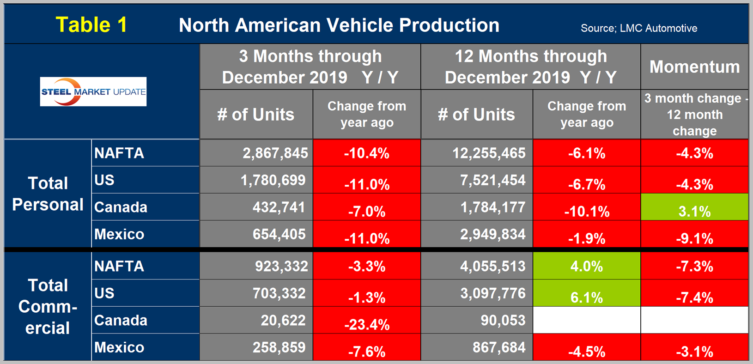Screen dimensions: 753x364
Task: Select the 12 Months through December 2019 header
Action: point(530,67)
